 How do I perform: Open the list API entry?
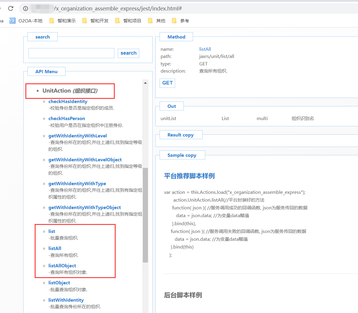[52, 231]
